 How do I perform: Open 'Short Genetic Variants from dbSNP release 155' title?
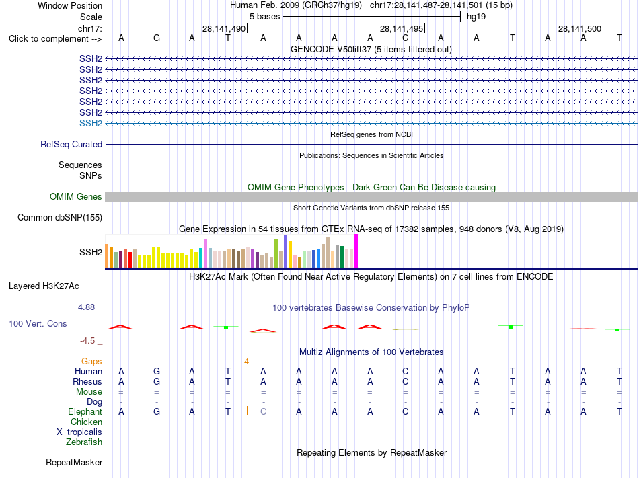[x=371, y=208]
